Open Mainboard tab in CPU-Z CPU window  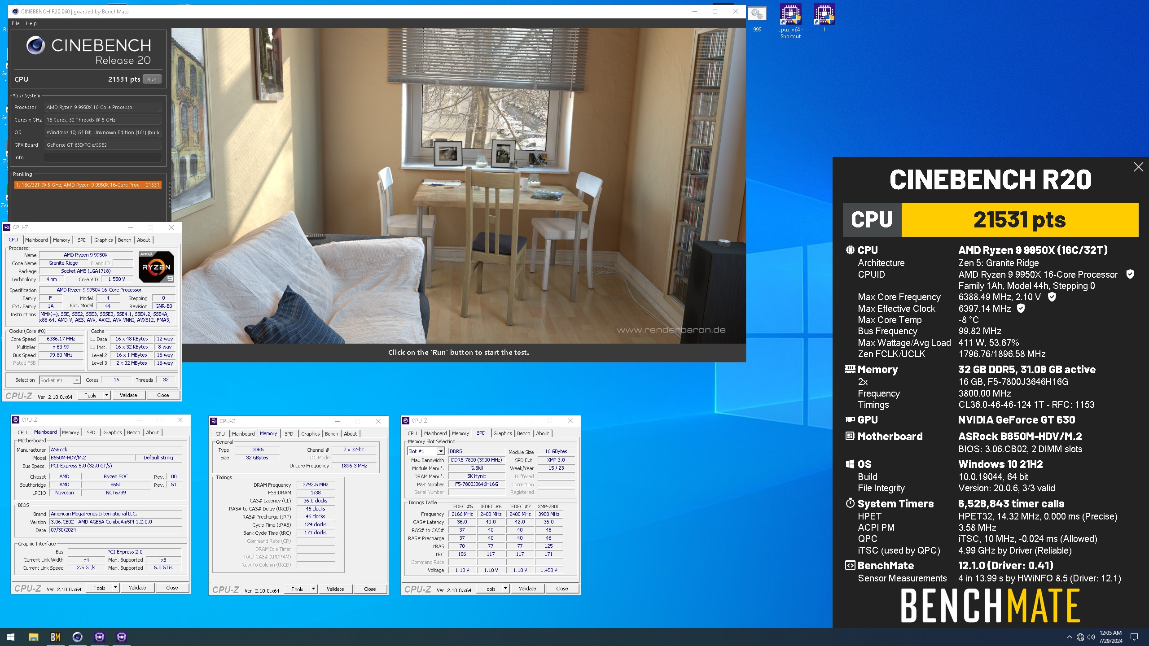pos(36,240)
